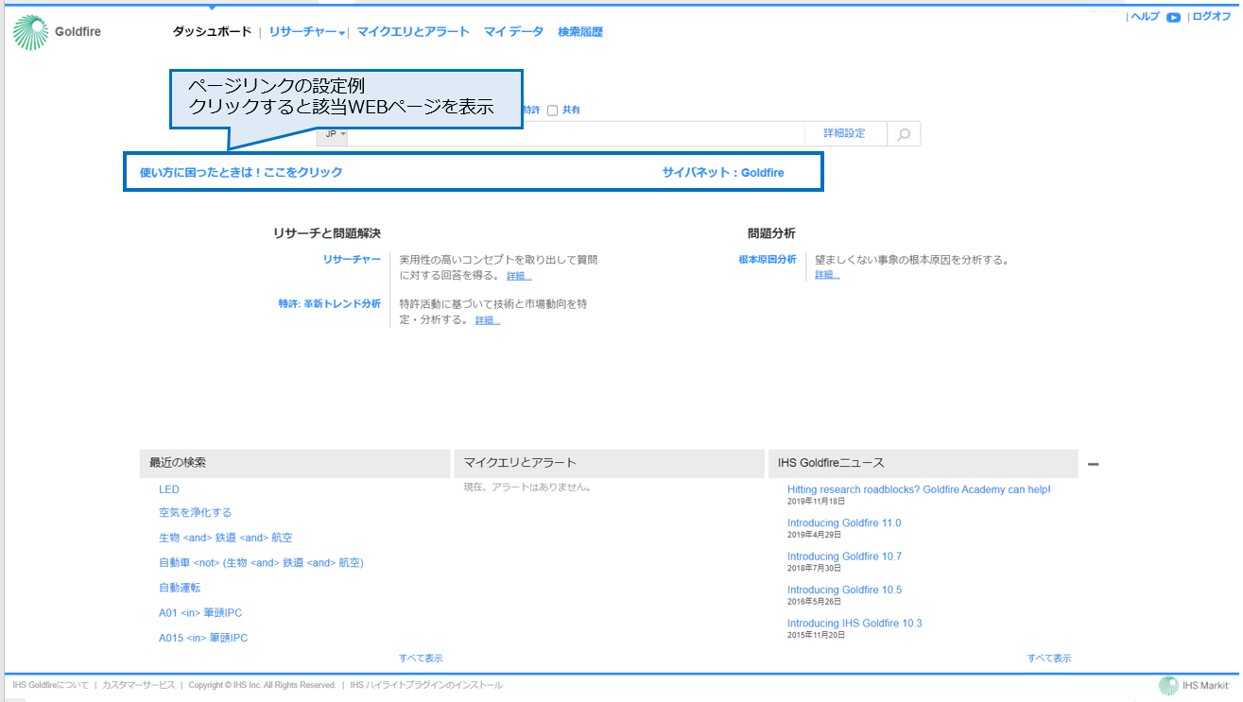Open the リサーチャー link under リサーチと問題解決
Image resolution: width=1243 pixels, height=702 pixels.
point(352,259)
